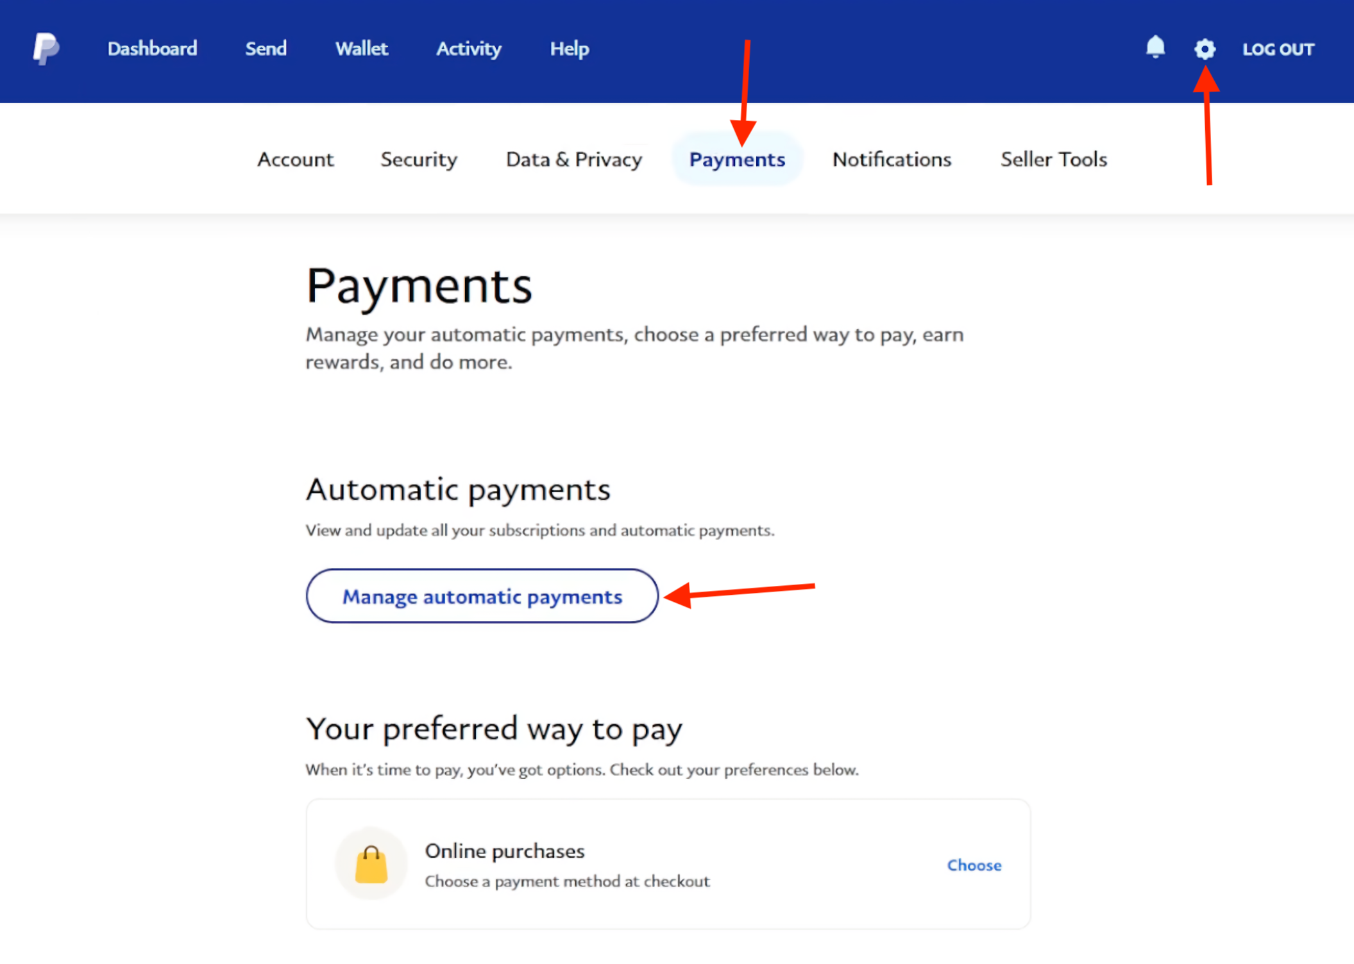Switch to the Seller Tools tab
This screenshot has height=964, width=1354.
[x=1054, y=159]
